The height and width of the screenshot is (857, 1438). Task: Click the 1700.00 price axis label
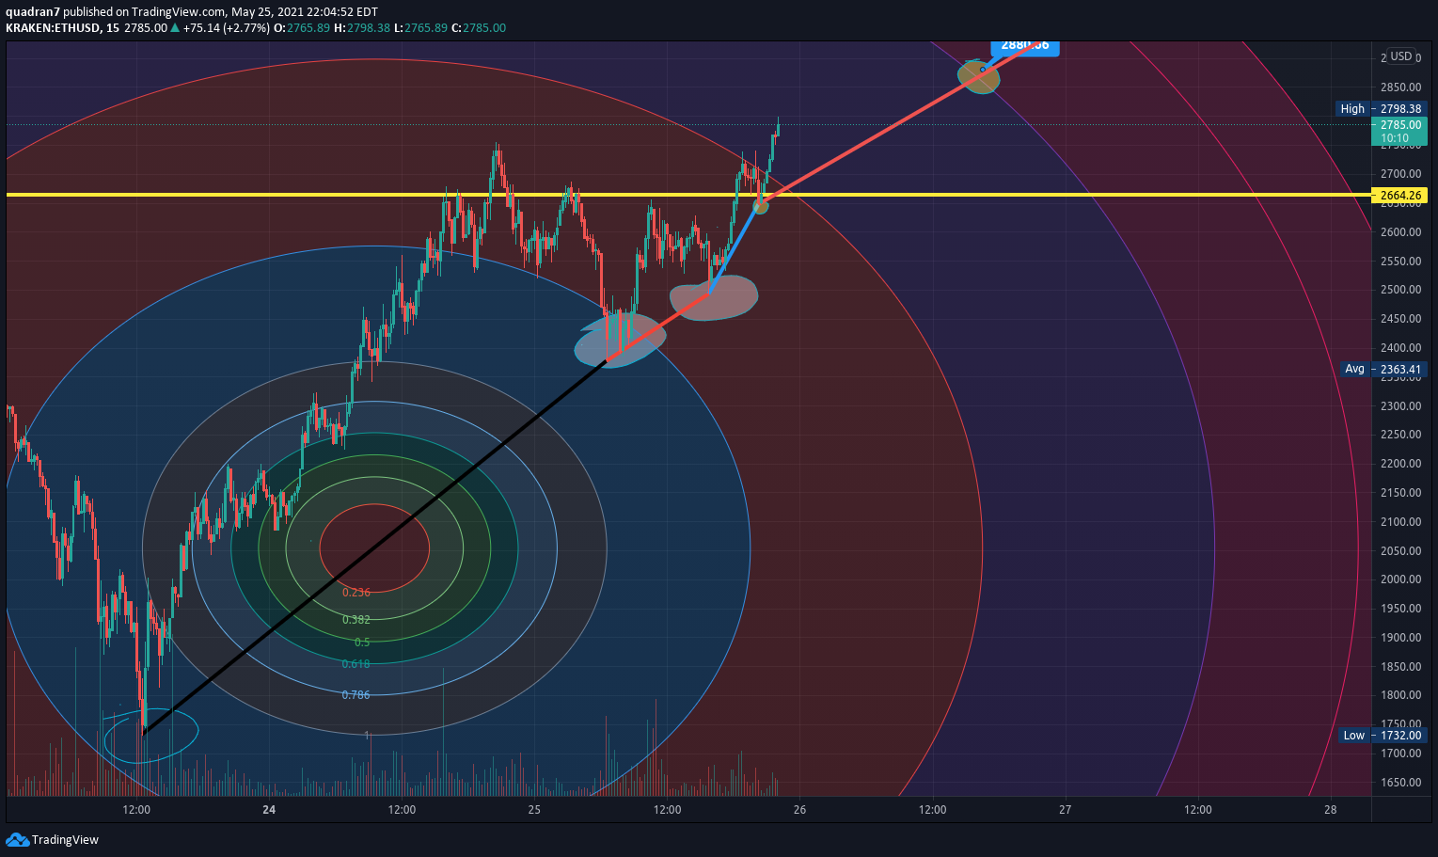point(1400,754)
